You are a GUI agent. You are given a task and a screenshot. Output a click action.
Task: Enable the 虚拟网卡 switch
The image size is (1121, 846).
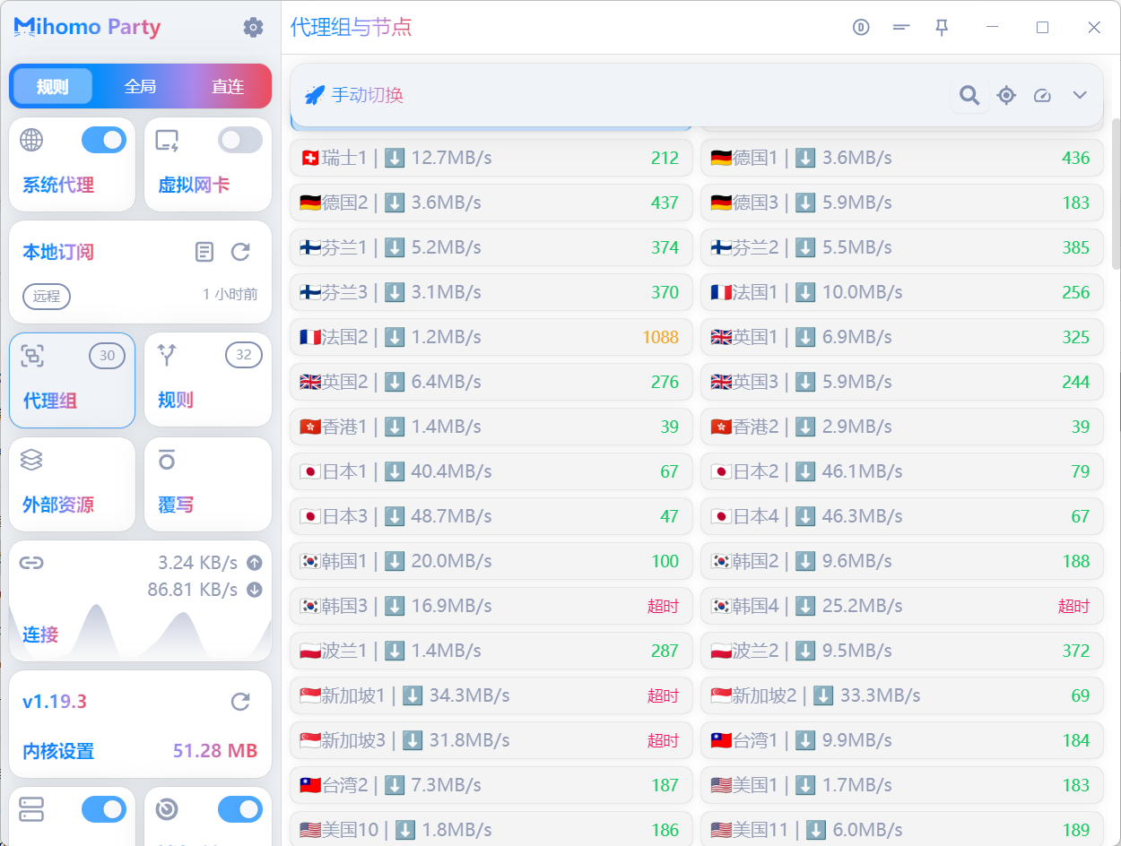pos(240,140)
